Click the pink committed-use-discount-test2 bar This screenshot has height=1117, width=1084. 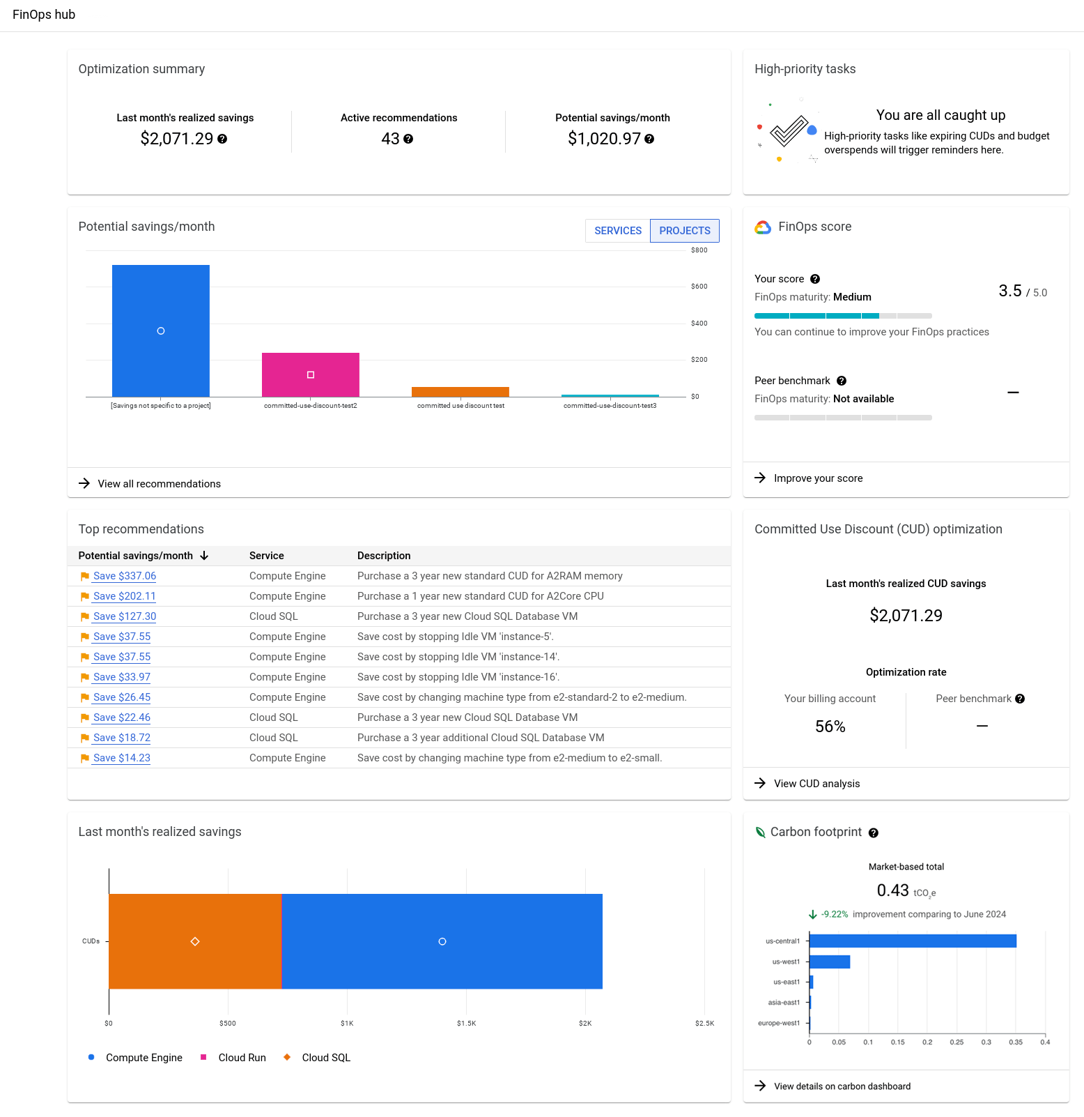[x=311, y=374]
